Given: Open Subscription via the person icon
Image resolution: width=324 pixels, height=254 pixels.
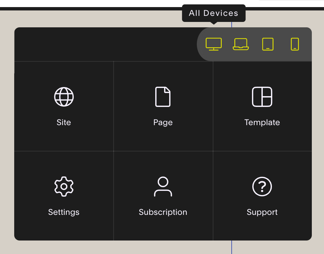Looking at the screenshot, I should [163, 187].
